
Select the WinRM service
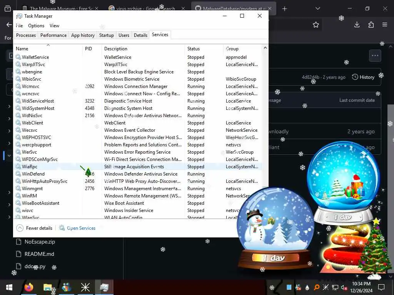point(138,196)
